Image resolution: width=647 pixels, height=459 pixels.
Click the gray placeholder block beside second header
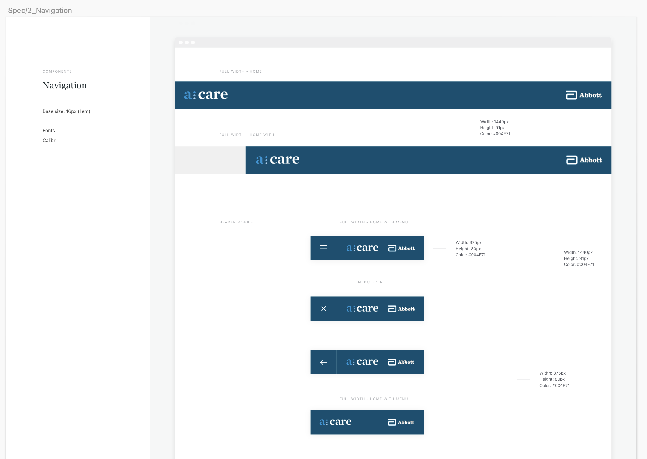(x=210, y=160)
